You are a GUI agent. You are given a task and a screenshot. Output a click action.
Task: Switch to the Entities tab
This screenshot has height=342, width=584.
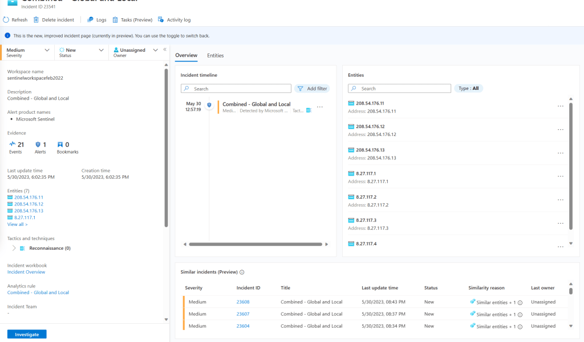[x=215, y=56]
